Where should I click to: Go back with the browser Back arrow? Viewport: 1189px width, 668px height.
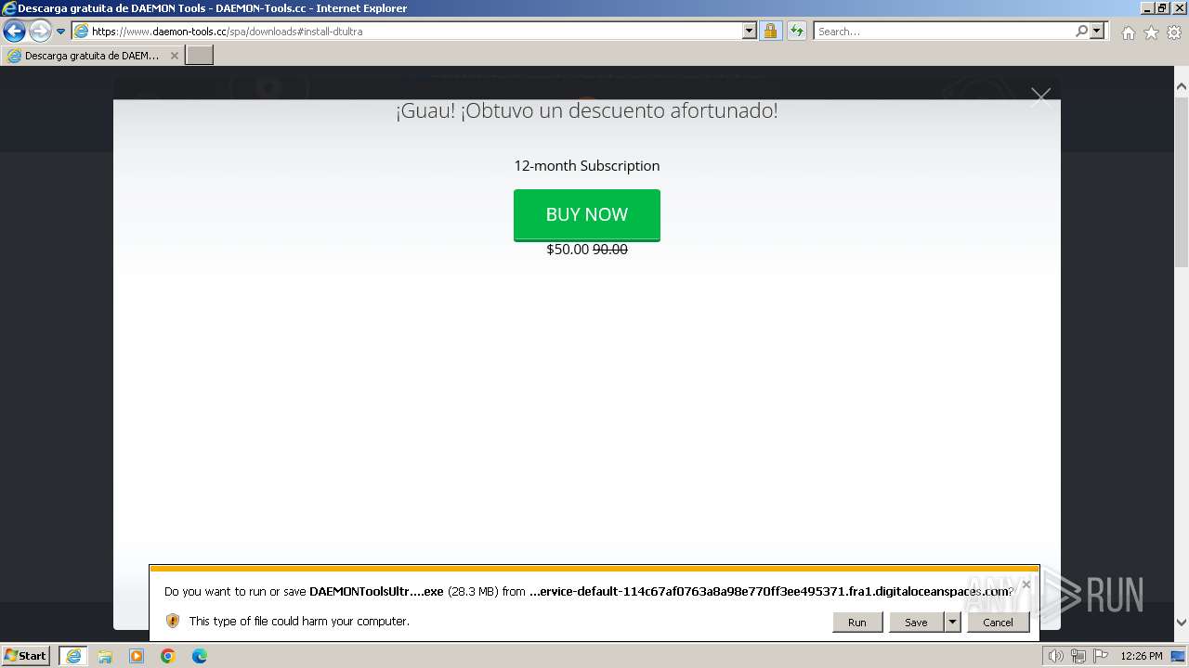tap(14, 31)
